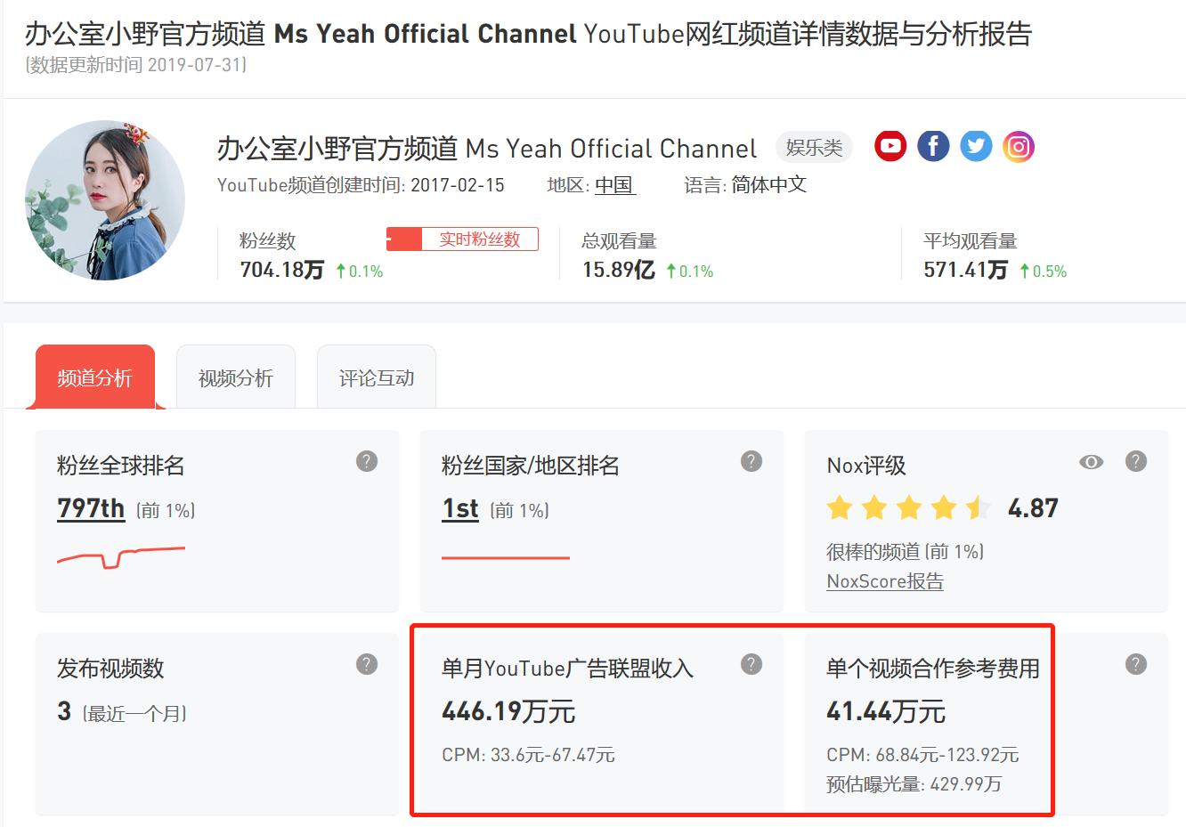1186x827 pixels.
Task: Open the YouTube channel icon link
Action: click(890, 146)
